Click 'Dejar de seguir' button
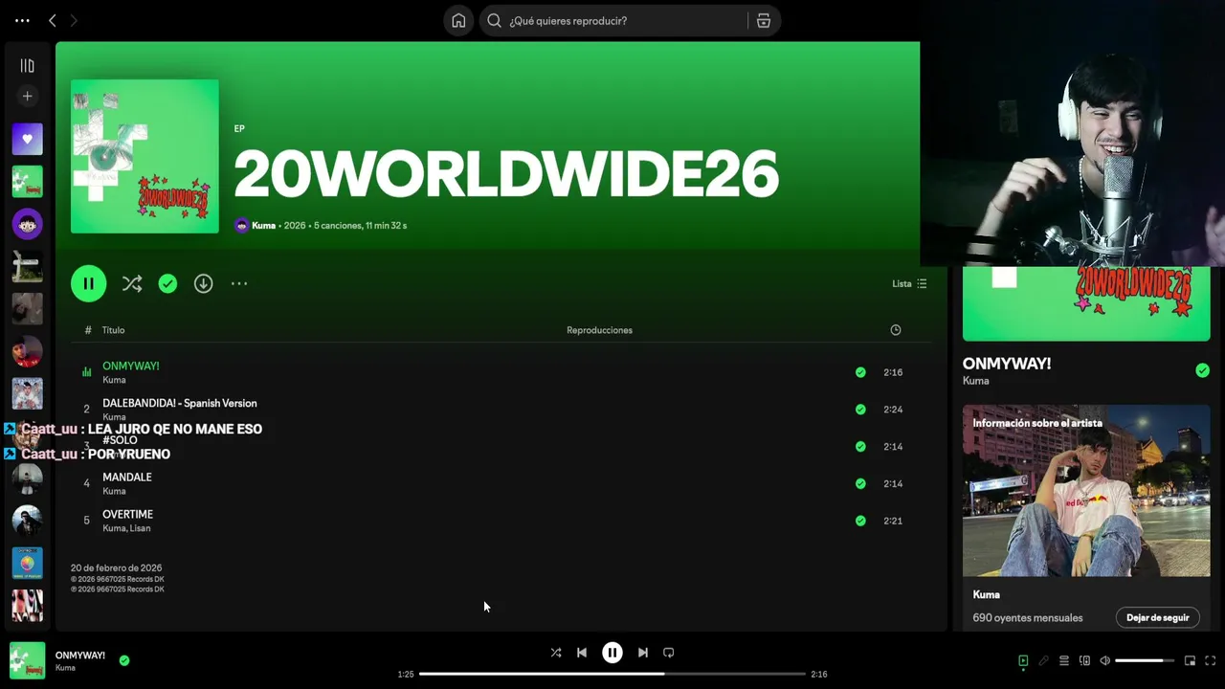Image resolution: width=1225 pixels, height=689 pixels. click(x=1157, y=617)
